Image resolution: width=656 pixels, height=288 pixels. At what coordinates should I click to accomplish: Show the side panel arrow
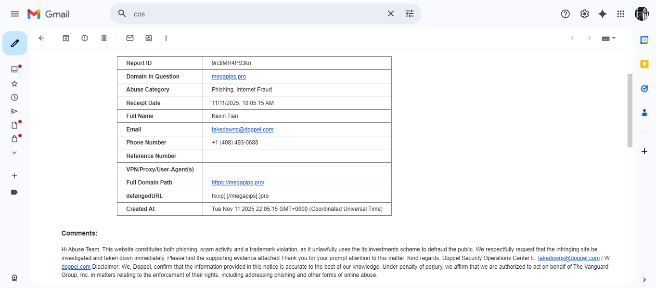tap(644, 280)
